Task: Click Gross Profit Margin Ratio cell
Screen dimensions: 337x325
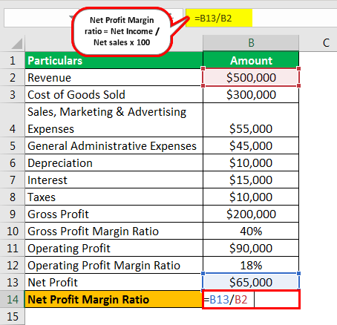Action: point(114,231)
